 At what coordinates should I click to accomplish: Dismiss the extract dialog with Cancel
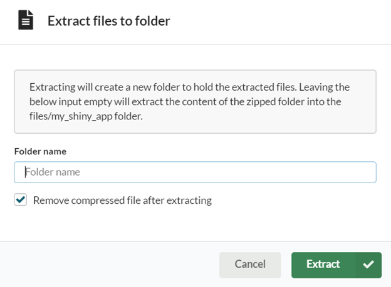(x=250, y=264)
